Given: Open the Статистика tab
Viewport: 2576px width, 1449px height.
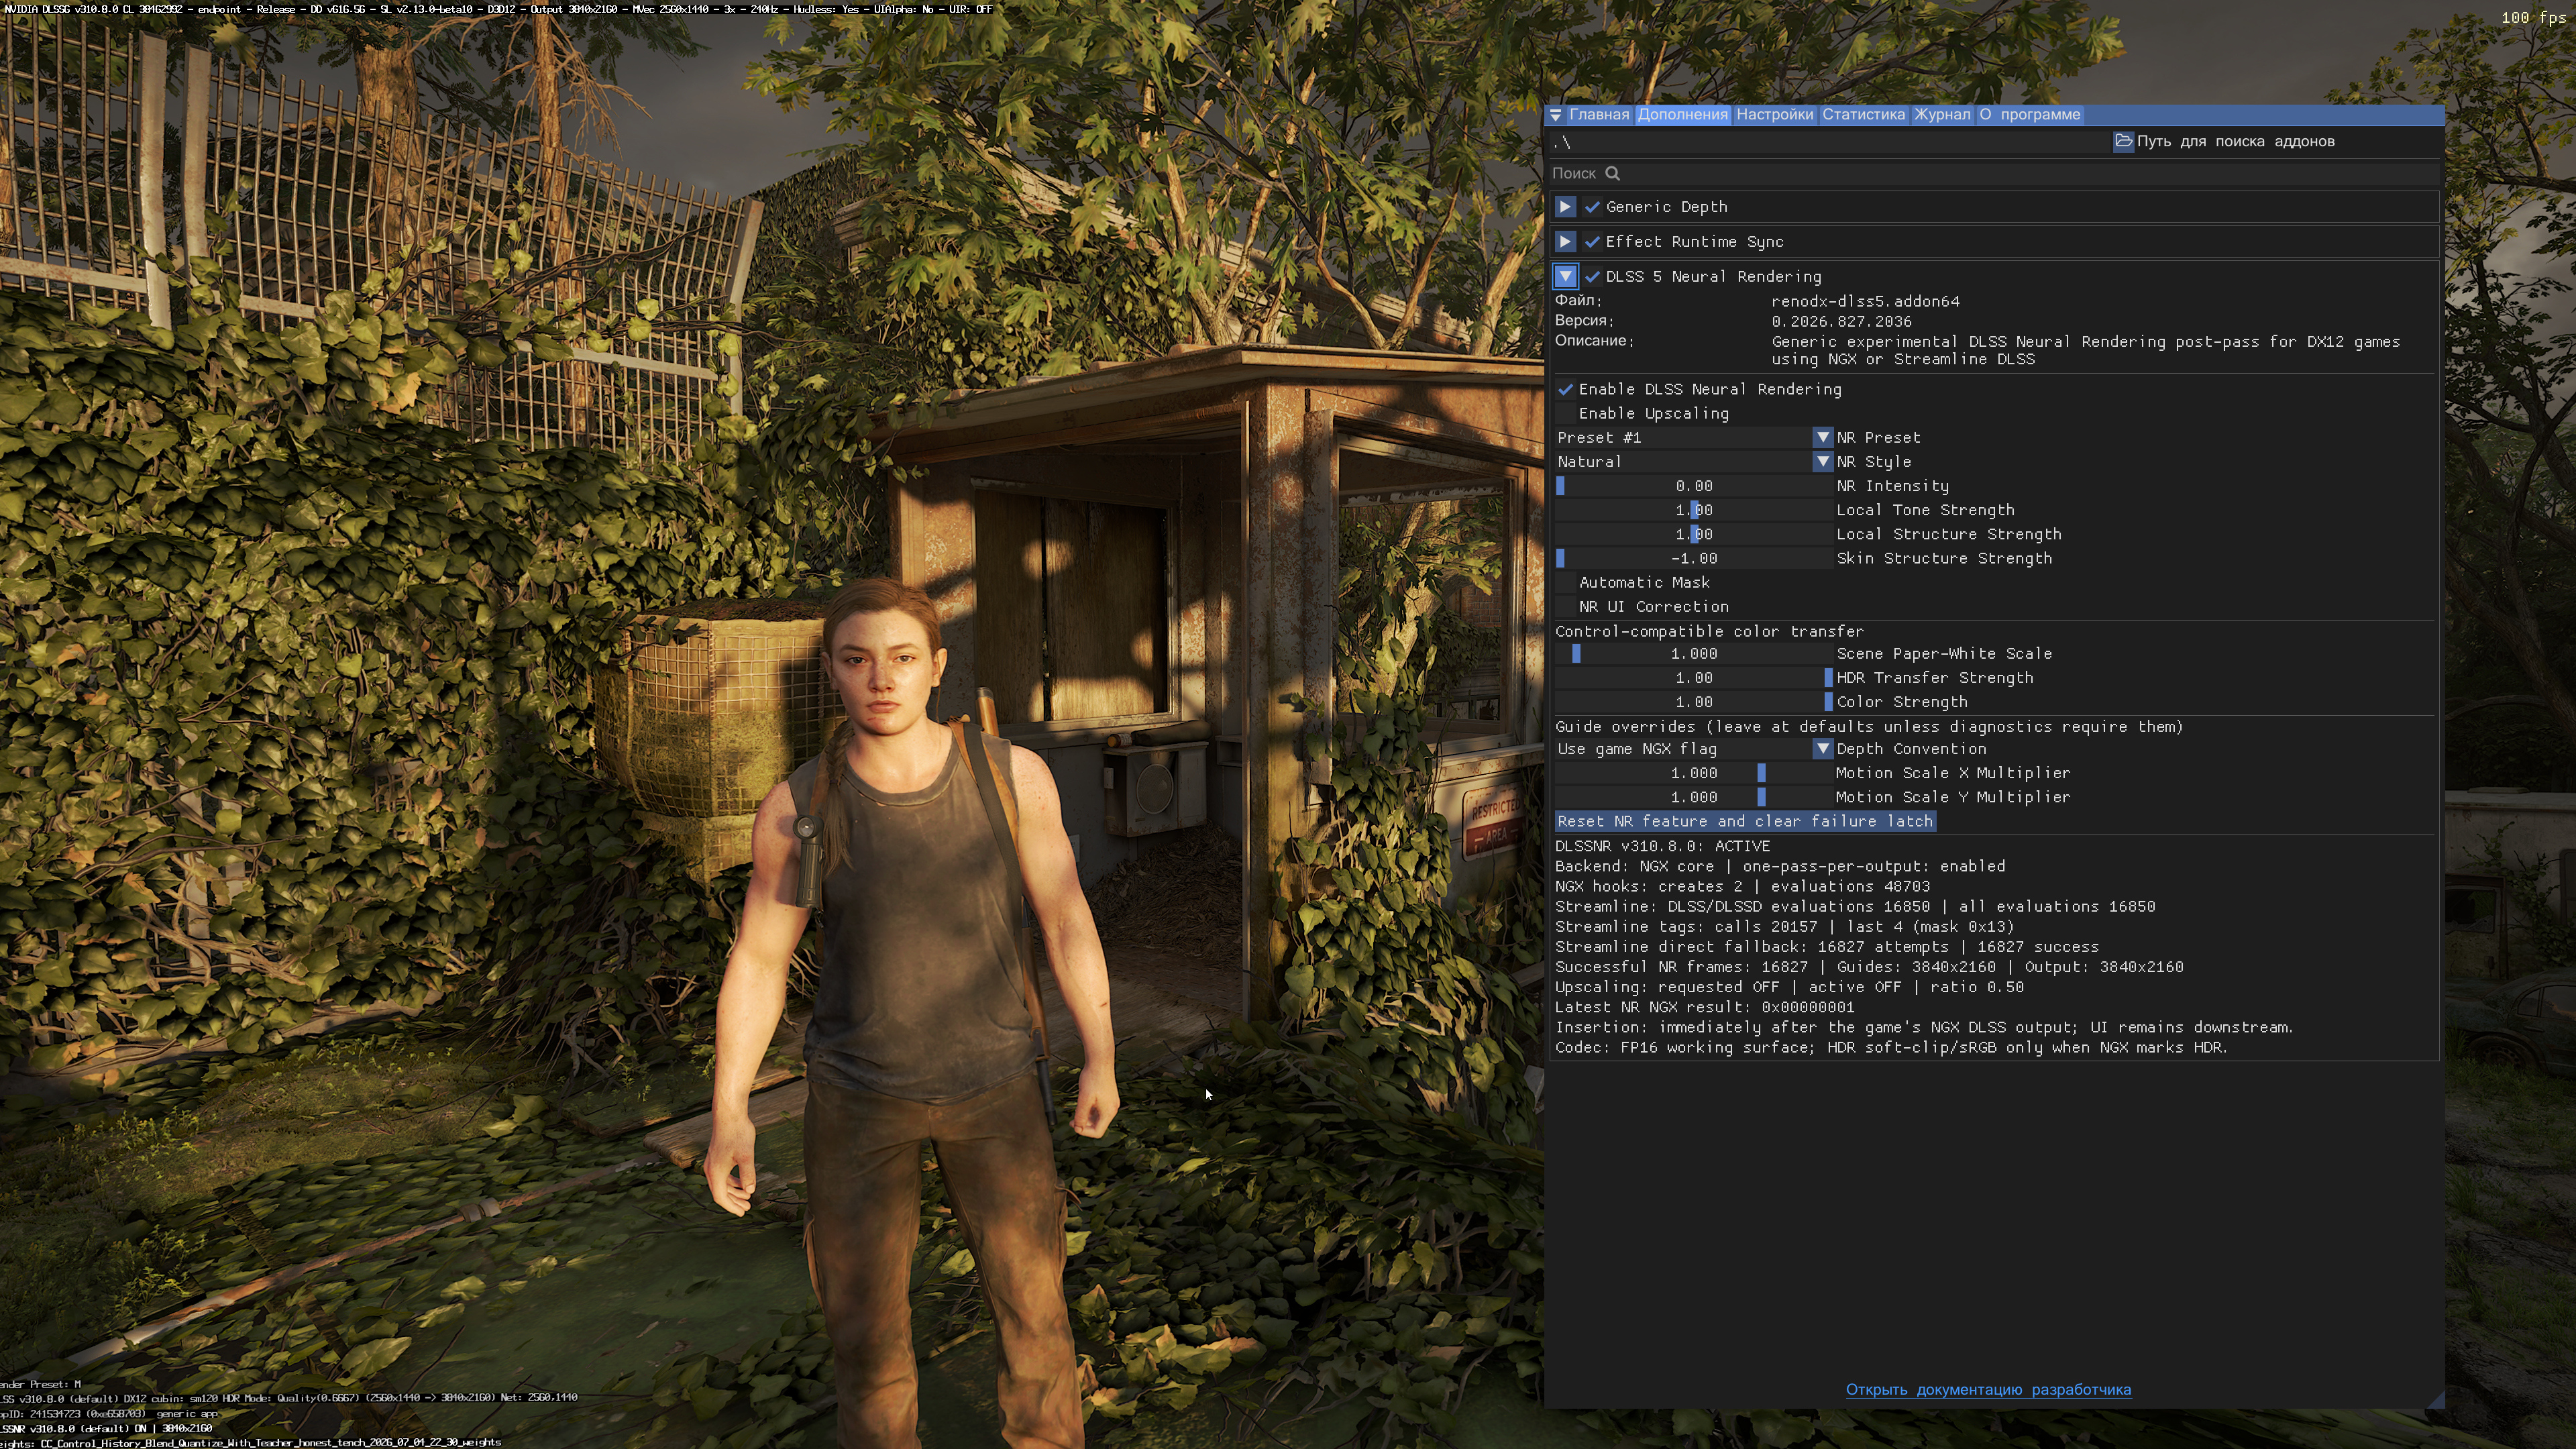Looking at the screenshot, I should (x=1863, y=115).
